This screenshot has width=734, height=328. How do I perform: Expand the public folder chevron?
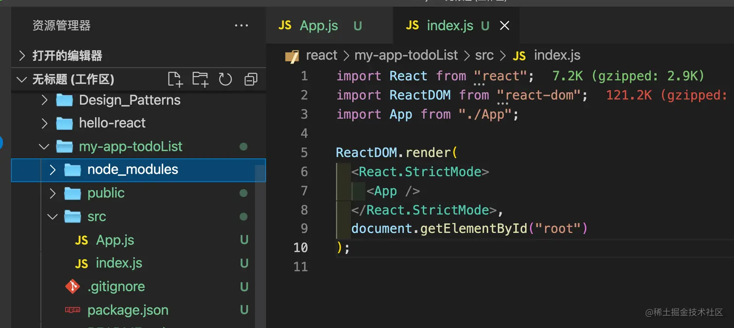[52, 193]
